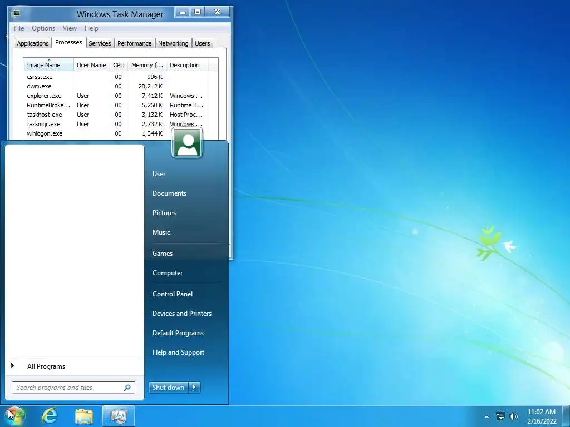Launch Internet Explorer from taskbar
The width and height of the screenshot is (570, 427).
50,416
